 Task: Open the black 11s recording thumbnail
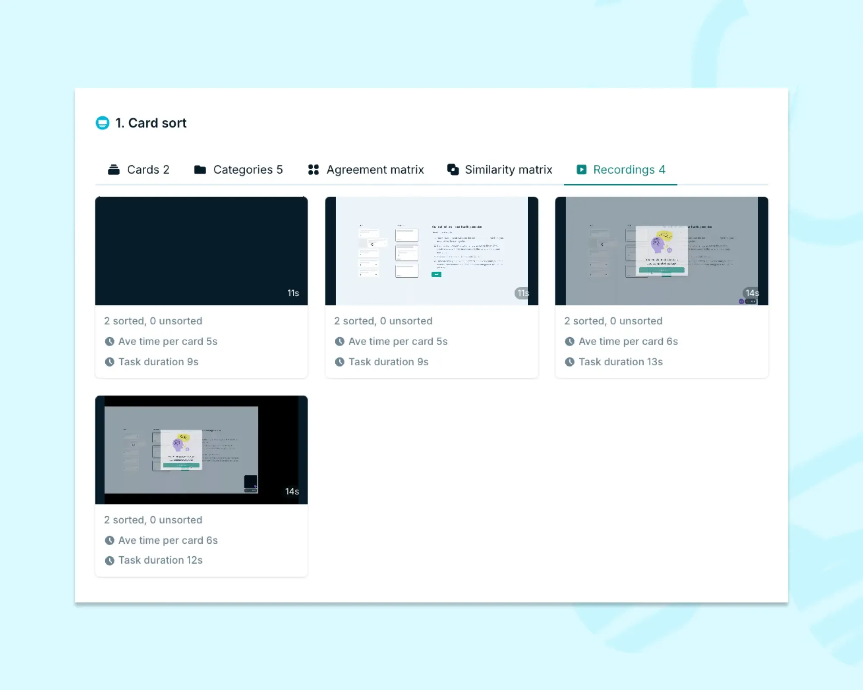coord(201,251)
